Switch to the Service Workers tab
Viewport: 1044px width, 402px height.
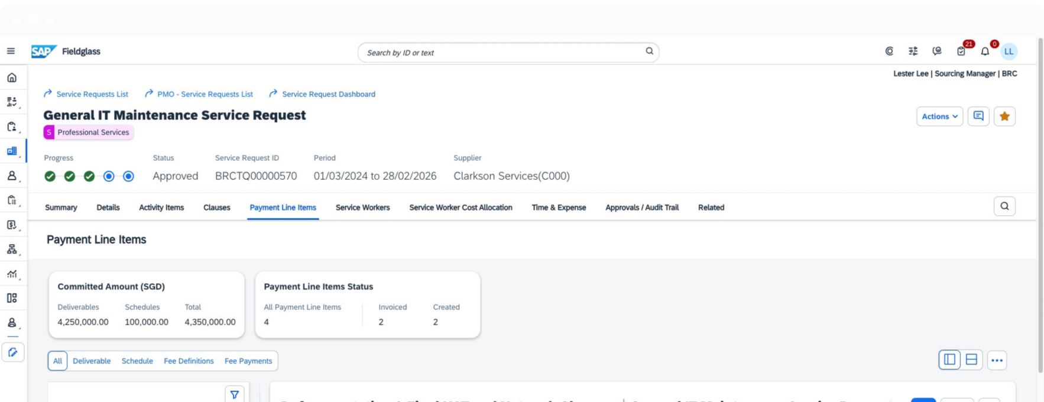(x=362, y=208)
